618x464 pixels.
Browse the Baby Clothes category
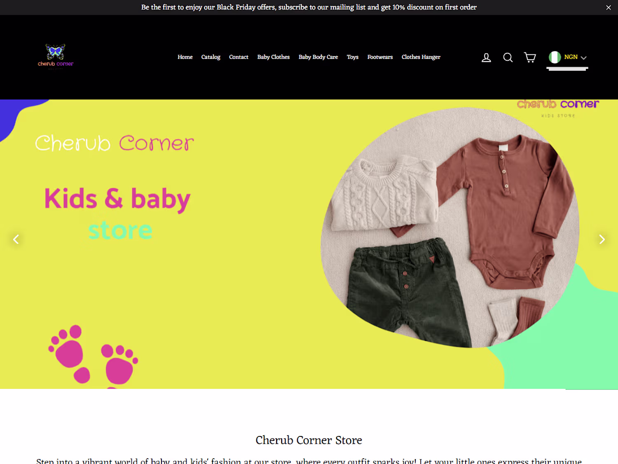tap(274, 57)
